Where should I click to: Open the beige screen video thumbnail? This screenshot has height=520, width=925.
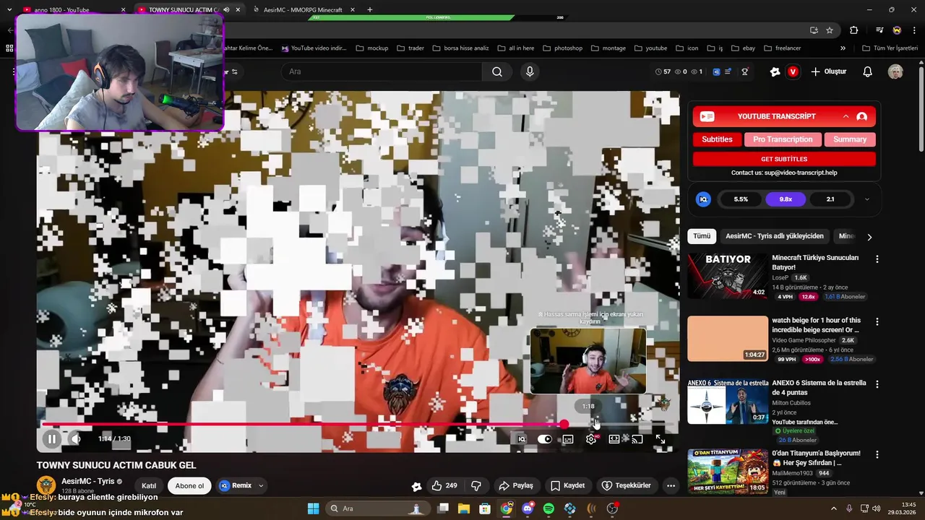(728, 339)
